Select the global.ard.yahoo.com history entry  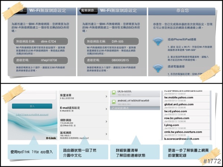click(x=186, y=106)
